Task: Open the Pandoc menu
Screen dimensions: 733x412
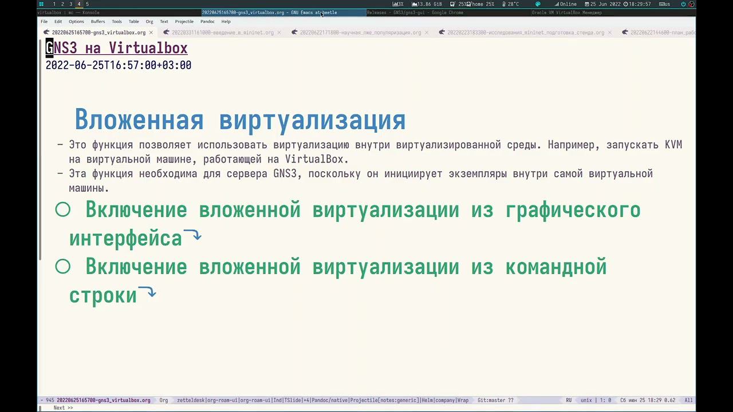Action: tap(207, 22)
